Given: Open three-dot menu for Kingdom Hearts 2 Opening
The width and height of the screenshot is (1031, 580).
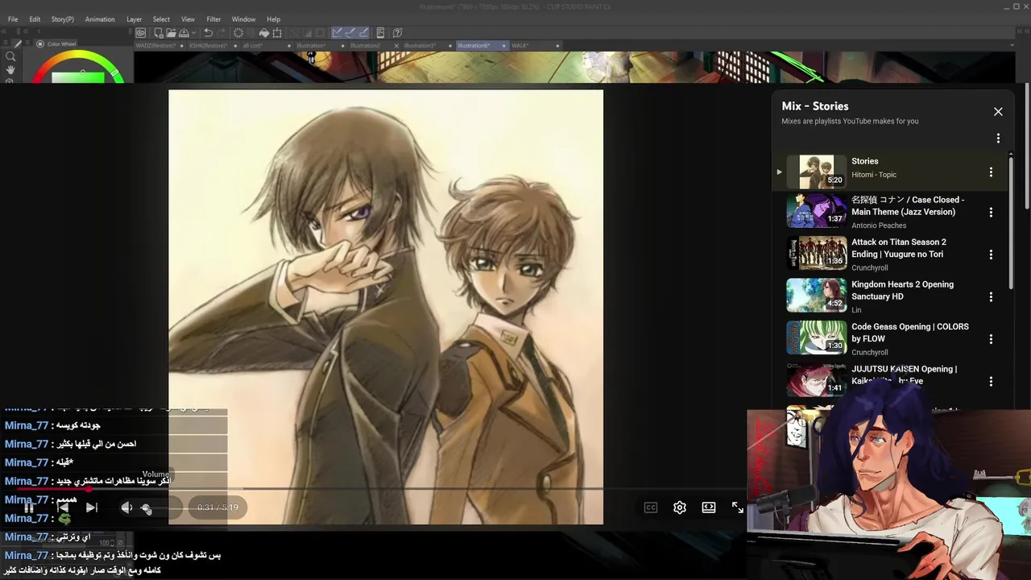Looking at the screenshot, I should [991, 297].
